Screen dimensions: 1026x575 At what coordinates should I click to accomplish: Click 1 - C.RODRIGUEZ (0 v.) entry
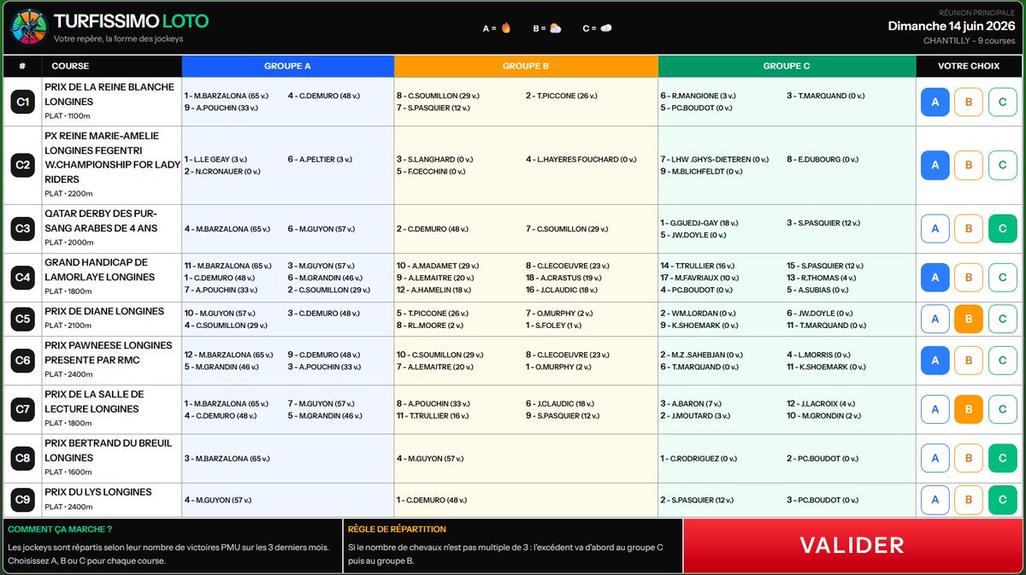[700, 459]
